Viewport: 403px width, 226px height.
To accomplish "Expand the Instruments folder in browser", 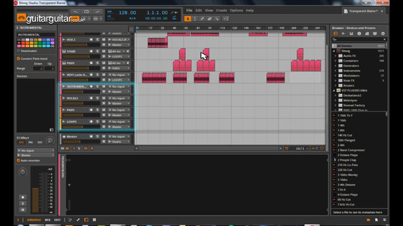I will [x=336, y=71].
